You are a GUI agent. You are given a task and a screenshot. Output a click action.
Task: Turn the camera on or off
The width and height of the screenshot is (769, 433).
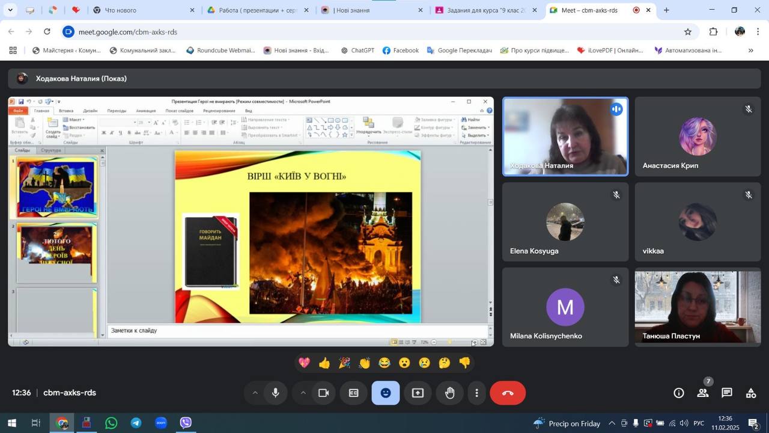tap(323, 393)
